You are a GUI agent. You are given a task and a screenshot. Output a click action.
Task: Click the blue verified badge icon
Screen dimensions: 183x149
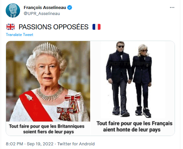pyautogui.click(x=69, y=8)
